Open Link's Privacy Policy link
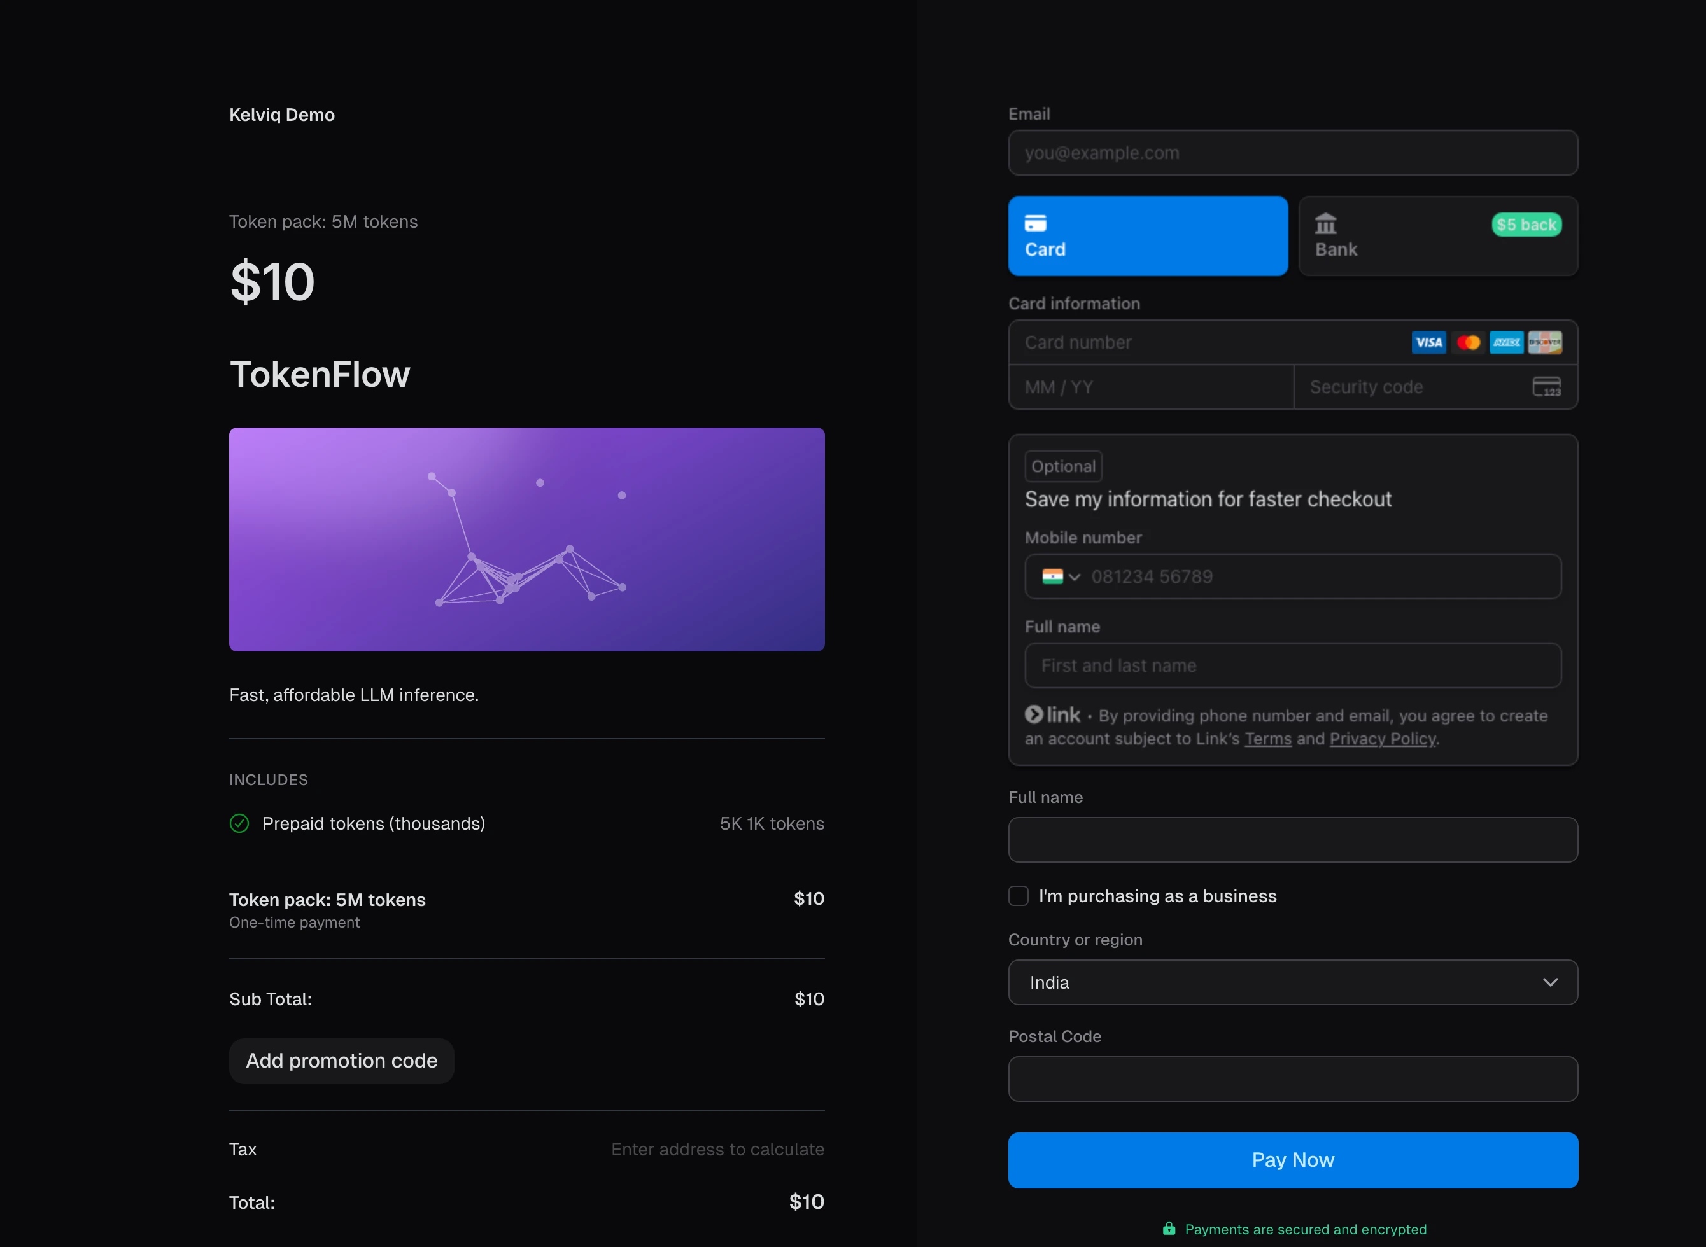Image resolution: width=1706 pixels, height=1247 pixels. click(1382, 738)
